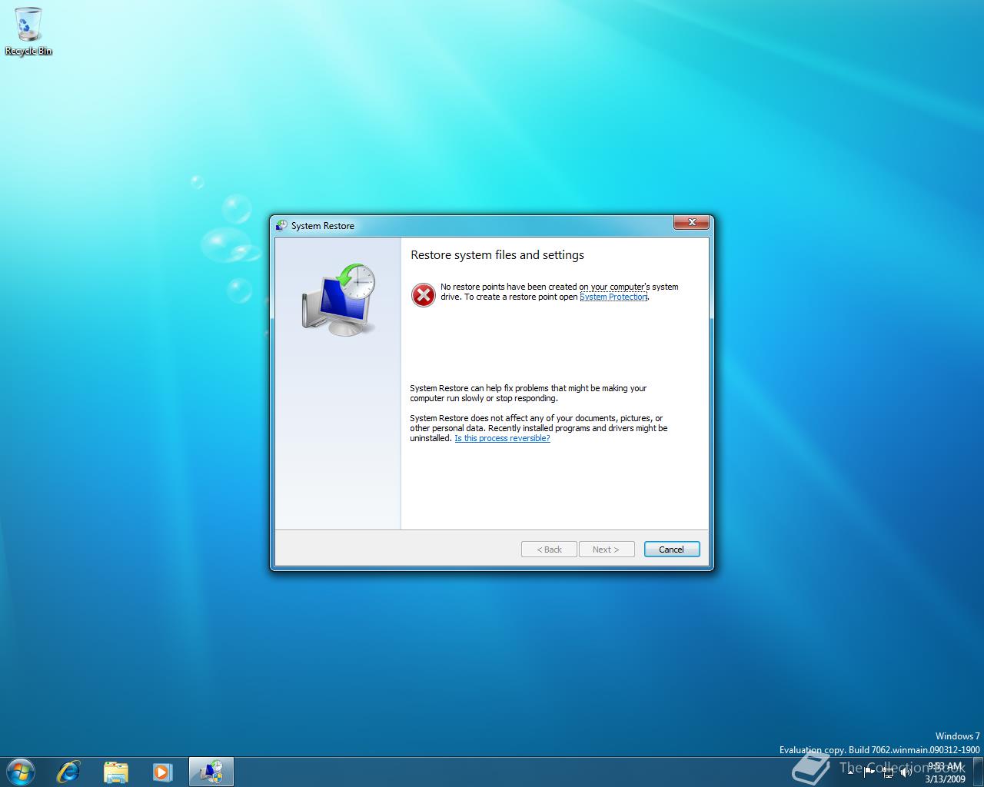Click the 'System Restore can help fix problems' text
This screenshot has height=787, width=984.
(528, 393)
